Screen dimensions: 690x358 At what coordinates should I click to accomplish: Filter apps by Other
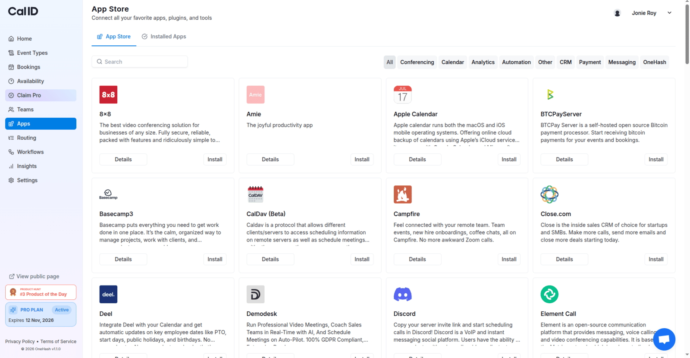coord(545,62)
